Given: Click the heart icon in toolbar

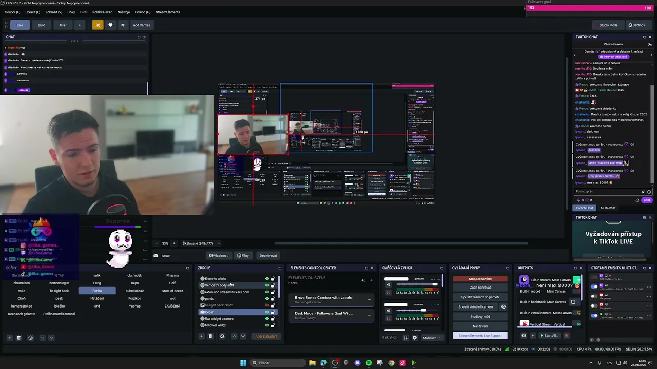Looking at the screenshot, I should pos(110,25).
